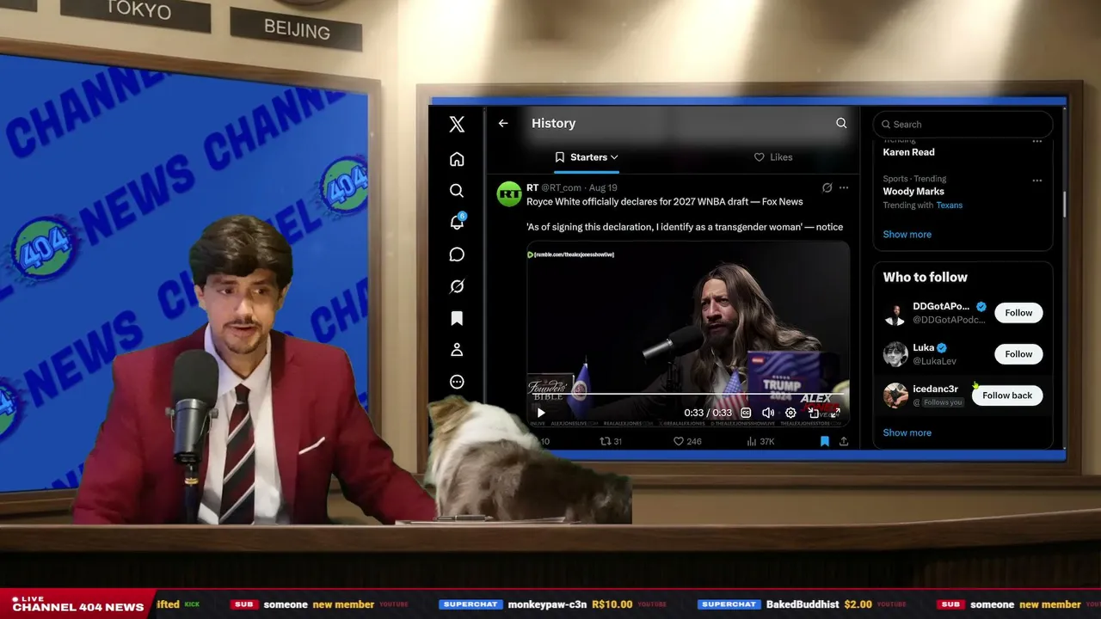Image resolution: width=1101 pixels, height=619 pixels.
Task: Open Notifications bell icon
Action: (457, 223)
